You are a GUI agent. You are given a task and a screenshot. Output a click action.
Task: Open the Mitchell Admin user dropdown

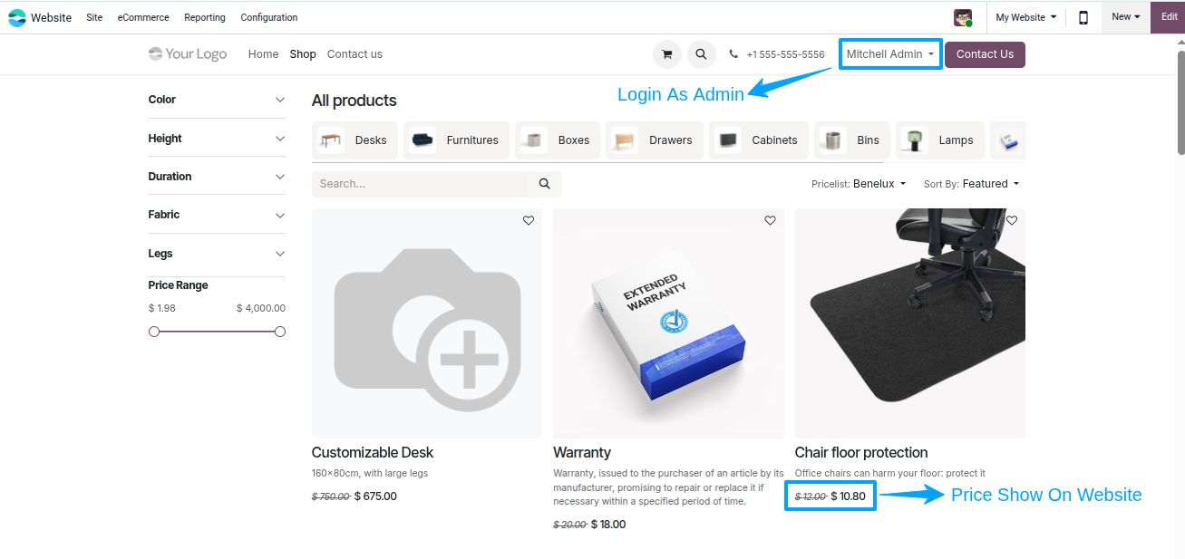click(x=890, y=54)
